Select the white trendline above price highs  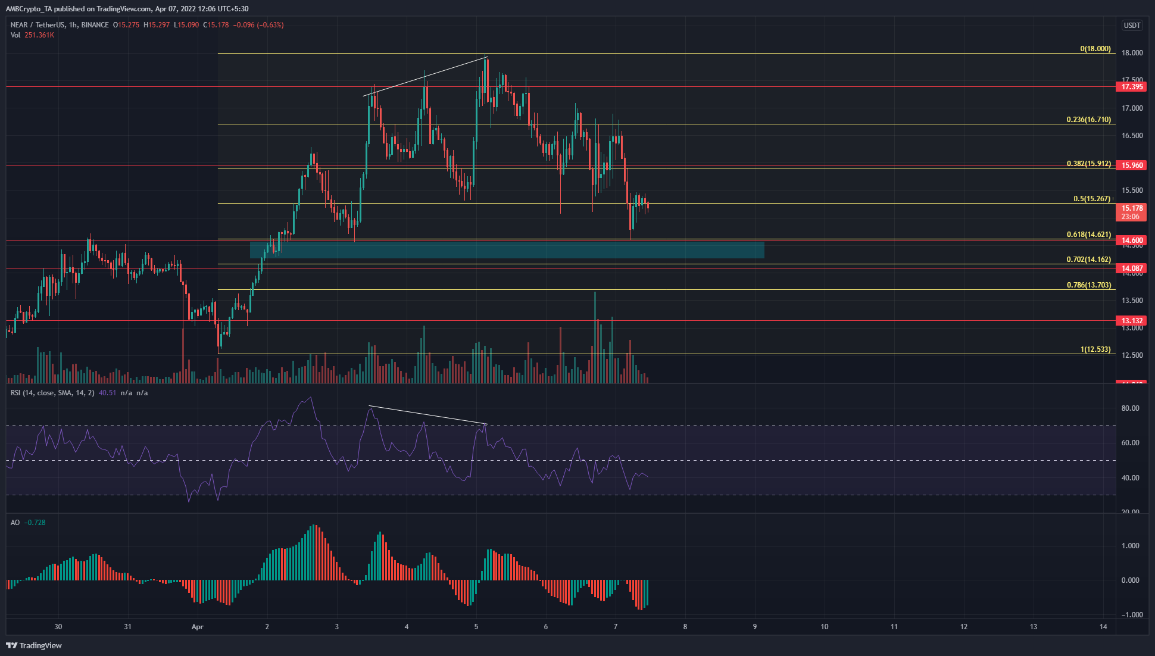click(x=425, y=76)
